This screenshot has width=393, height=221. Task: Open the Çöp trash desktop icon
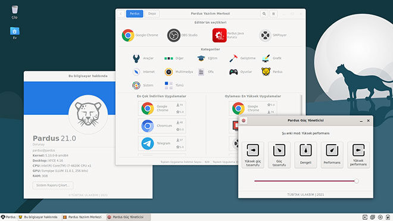pos(14,12)
